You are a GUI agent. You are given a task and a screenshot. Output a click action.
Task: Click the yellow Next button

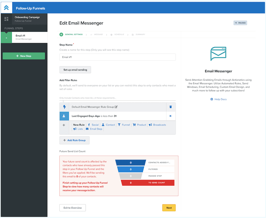[169, 208]
